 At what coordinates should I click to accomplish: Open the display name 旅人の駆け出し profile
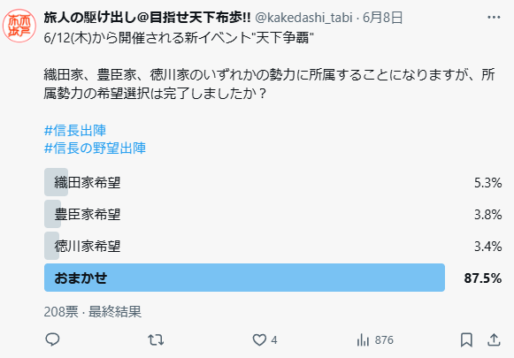[147, 18]
